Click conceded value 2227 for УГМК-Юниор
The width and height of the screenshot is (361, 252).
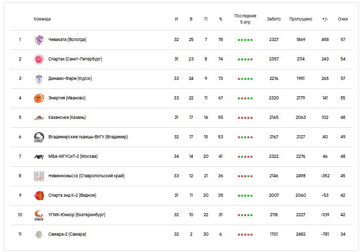tap(300, 215)
